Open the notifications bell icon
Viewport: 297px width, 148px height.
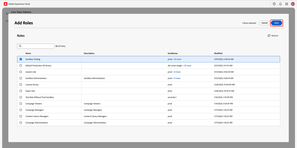tap(280, 4)
